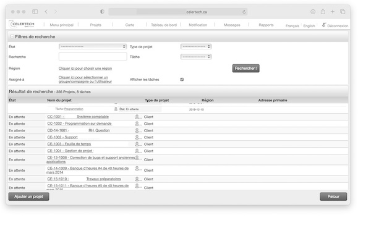Click the user icon in the CC-1001 row
Screen dimensions: 371x236
(x=137, y=117)
